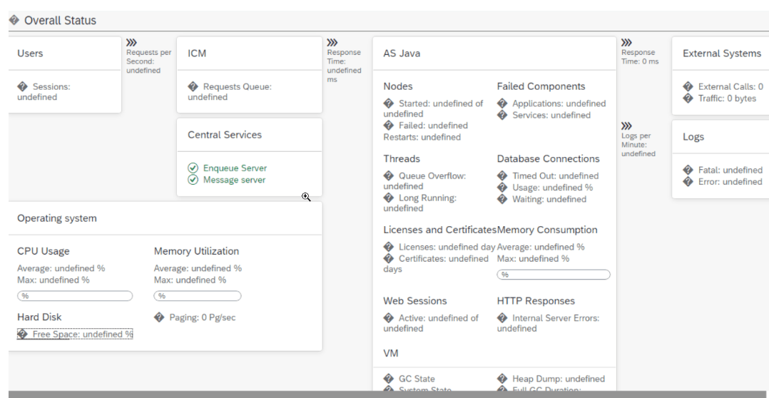Screen dimensions: 769x398
Task: Click the Requests Queue: undefined entry
Action: (x=230, y=92)
